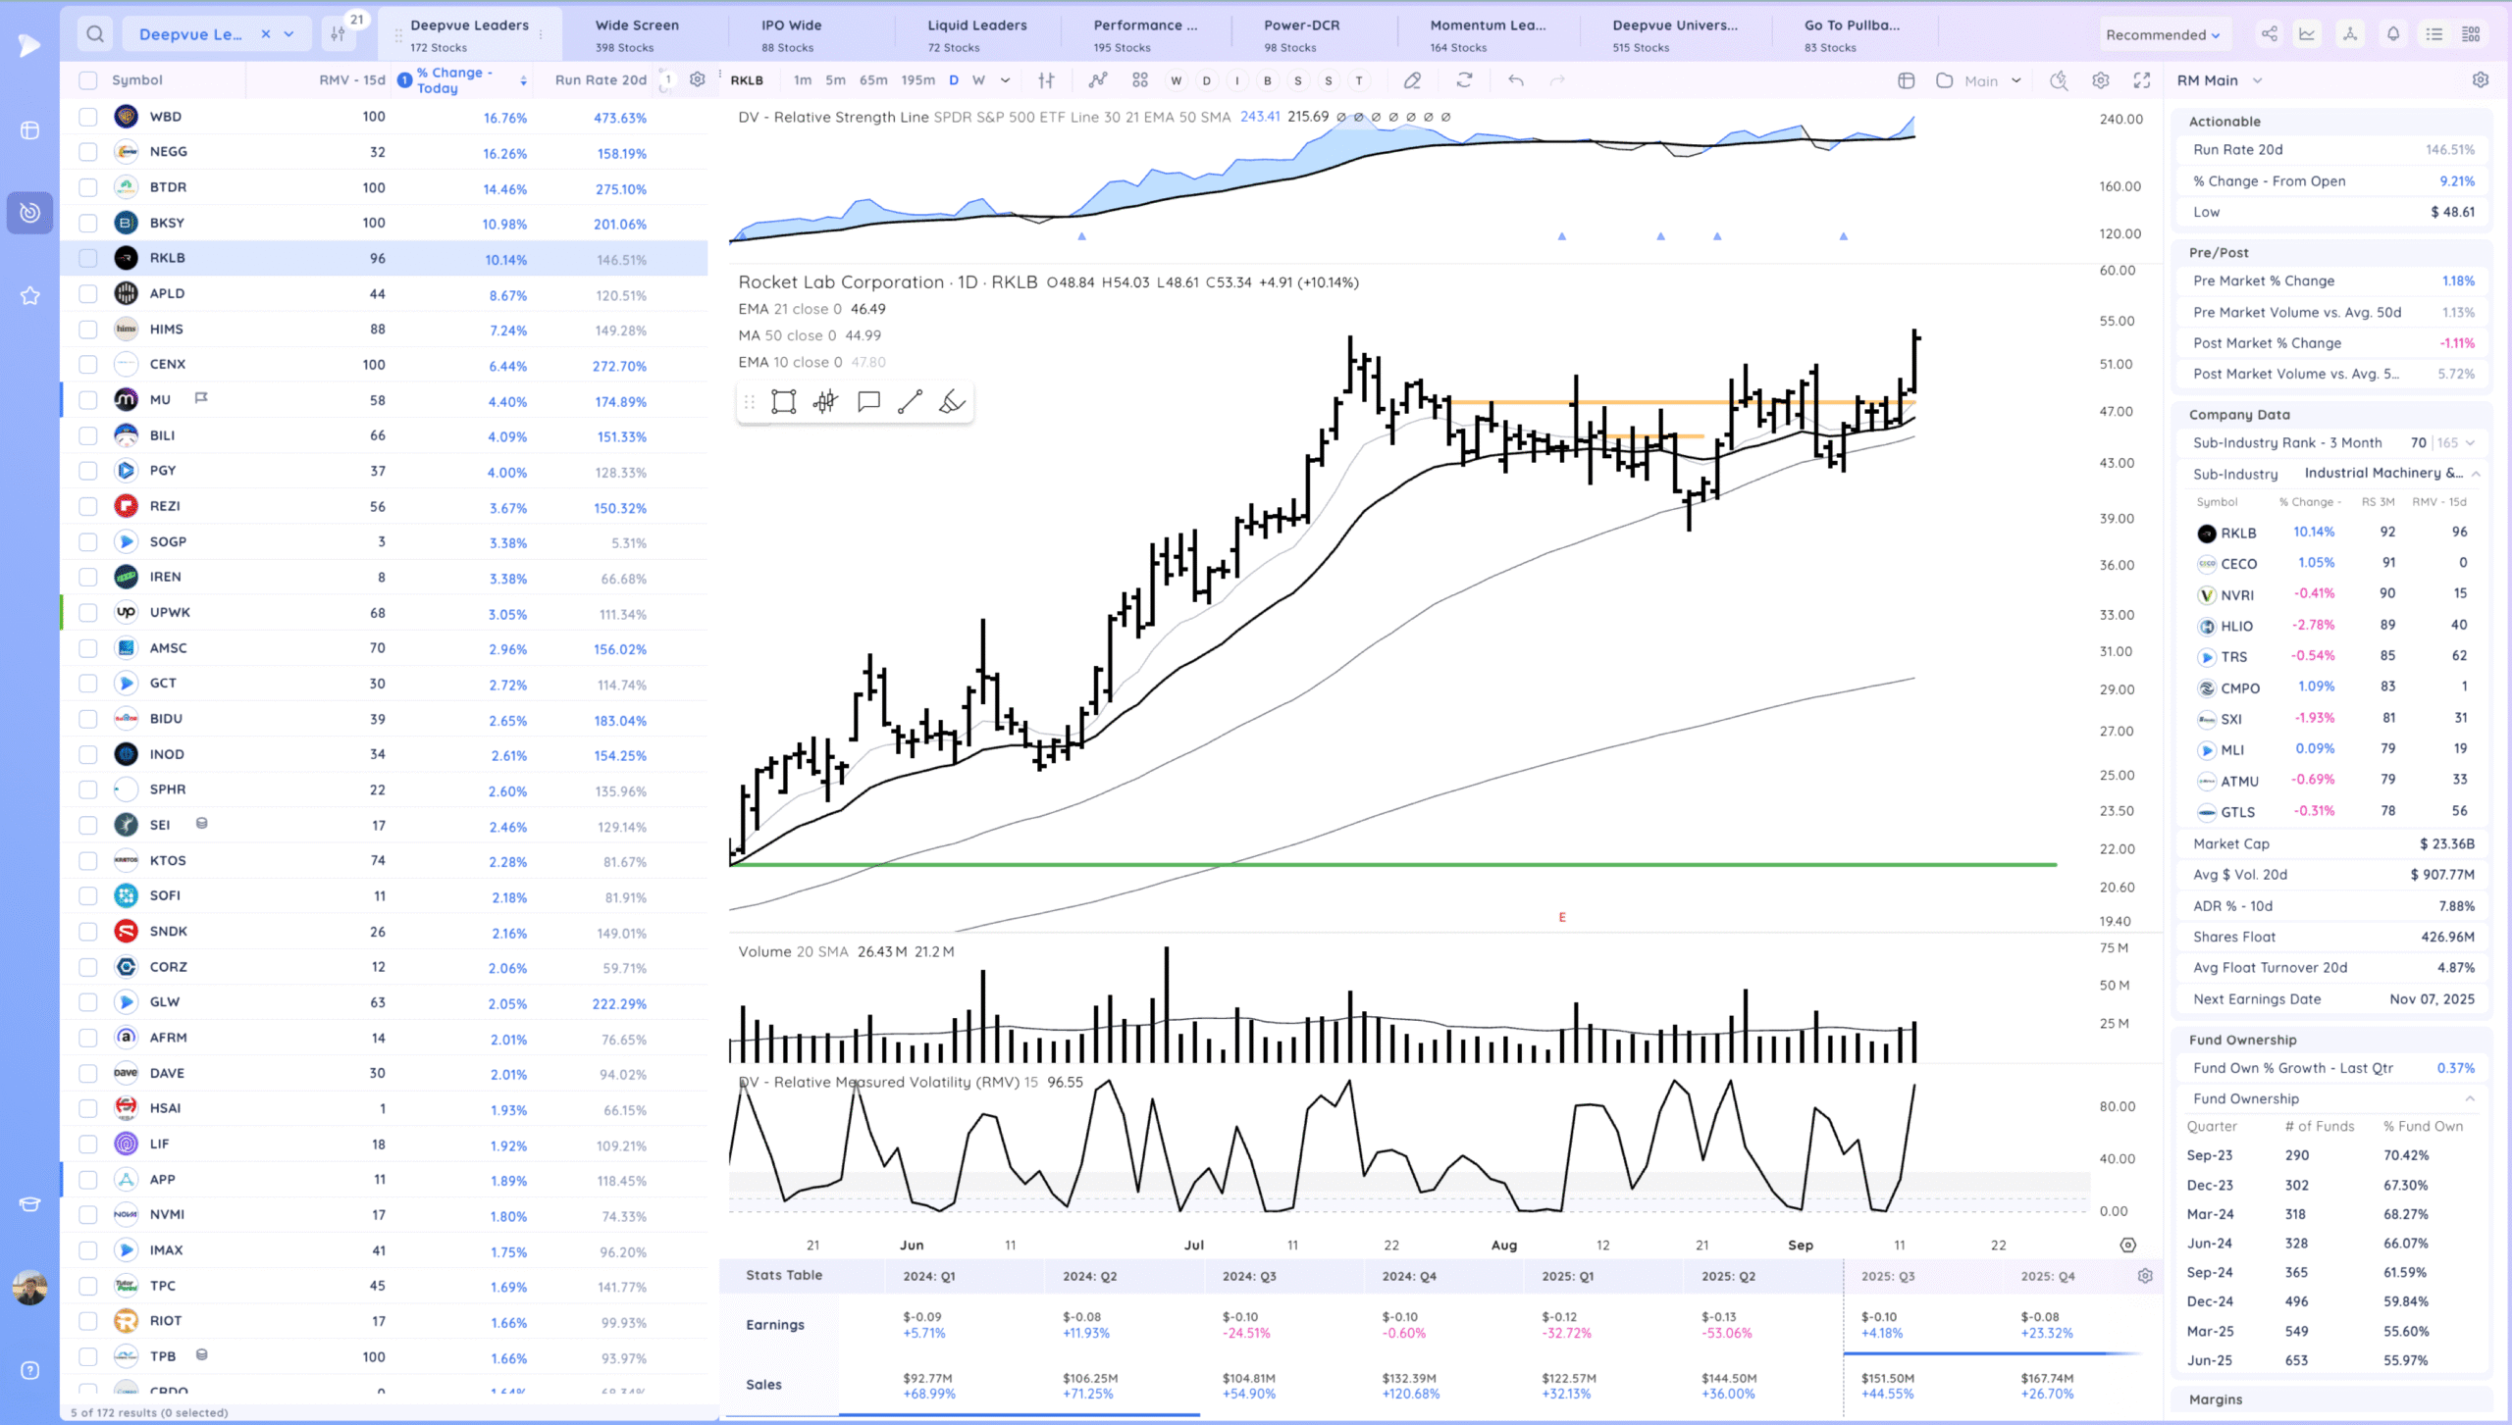Open the Main chart layout dropdown
Image resolution: width=2512 pixels, height=1425 pixels.
click(x=2016, y=80)
